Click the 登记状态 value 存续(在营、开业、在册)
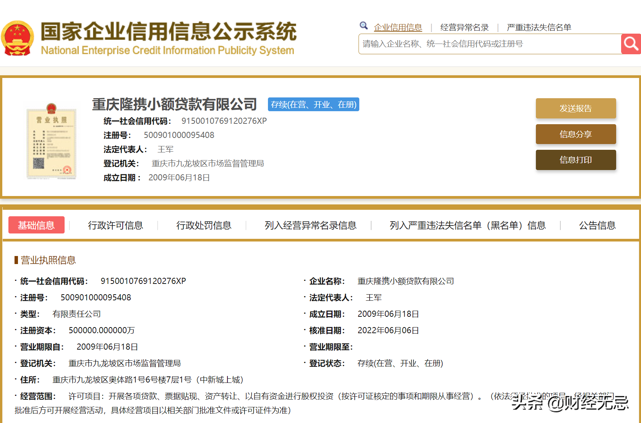 [x=400, y=363]
